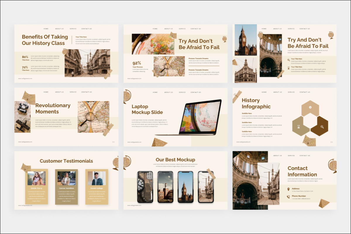This screenshot has width=351, height=234.
Task: Click the SERVICE link on the Contact Information slide
Action: coord(291,155)
